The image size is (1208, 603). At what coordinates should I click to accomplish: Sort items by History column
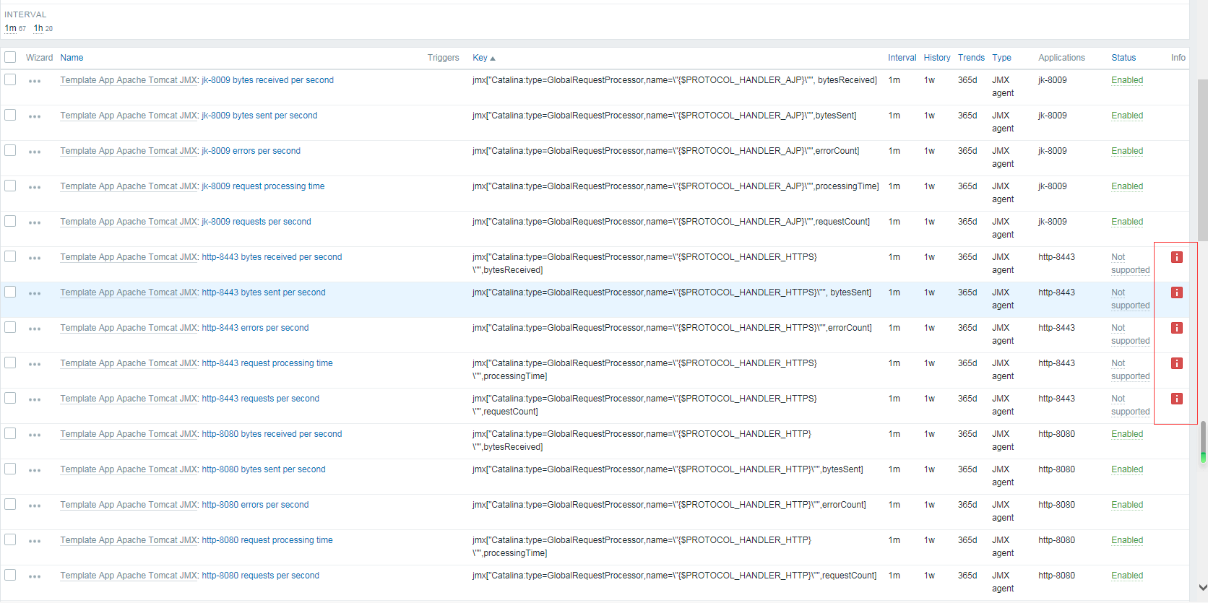[x=936, y=58]
